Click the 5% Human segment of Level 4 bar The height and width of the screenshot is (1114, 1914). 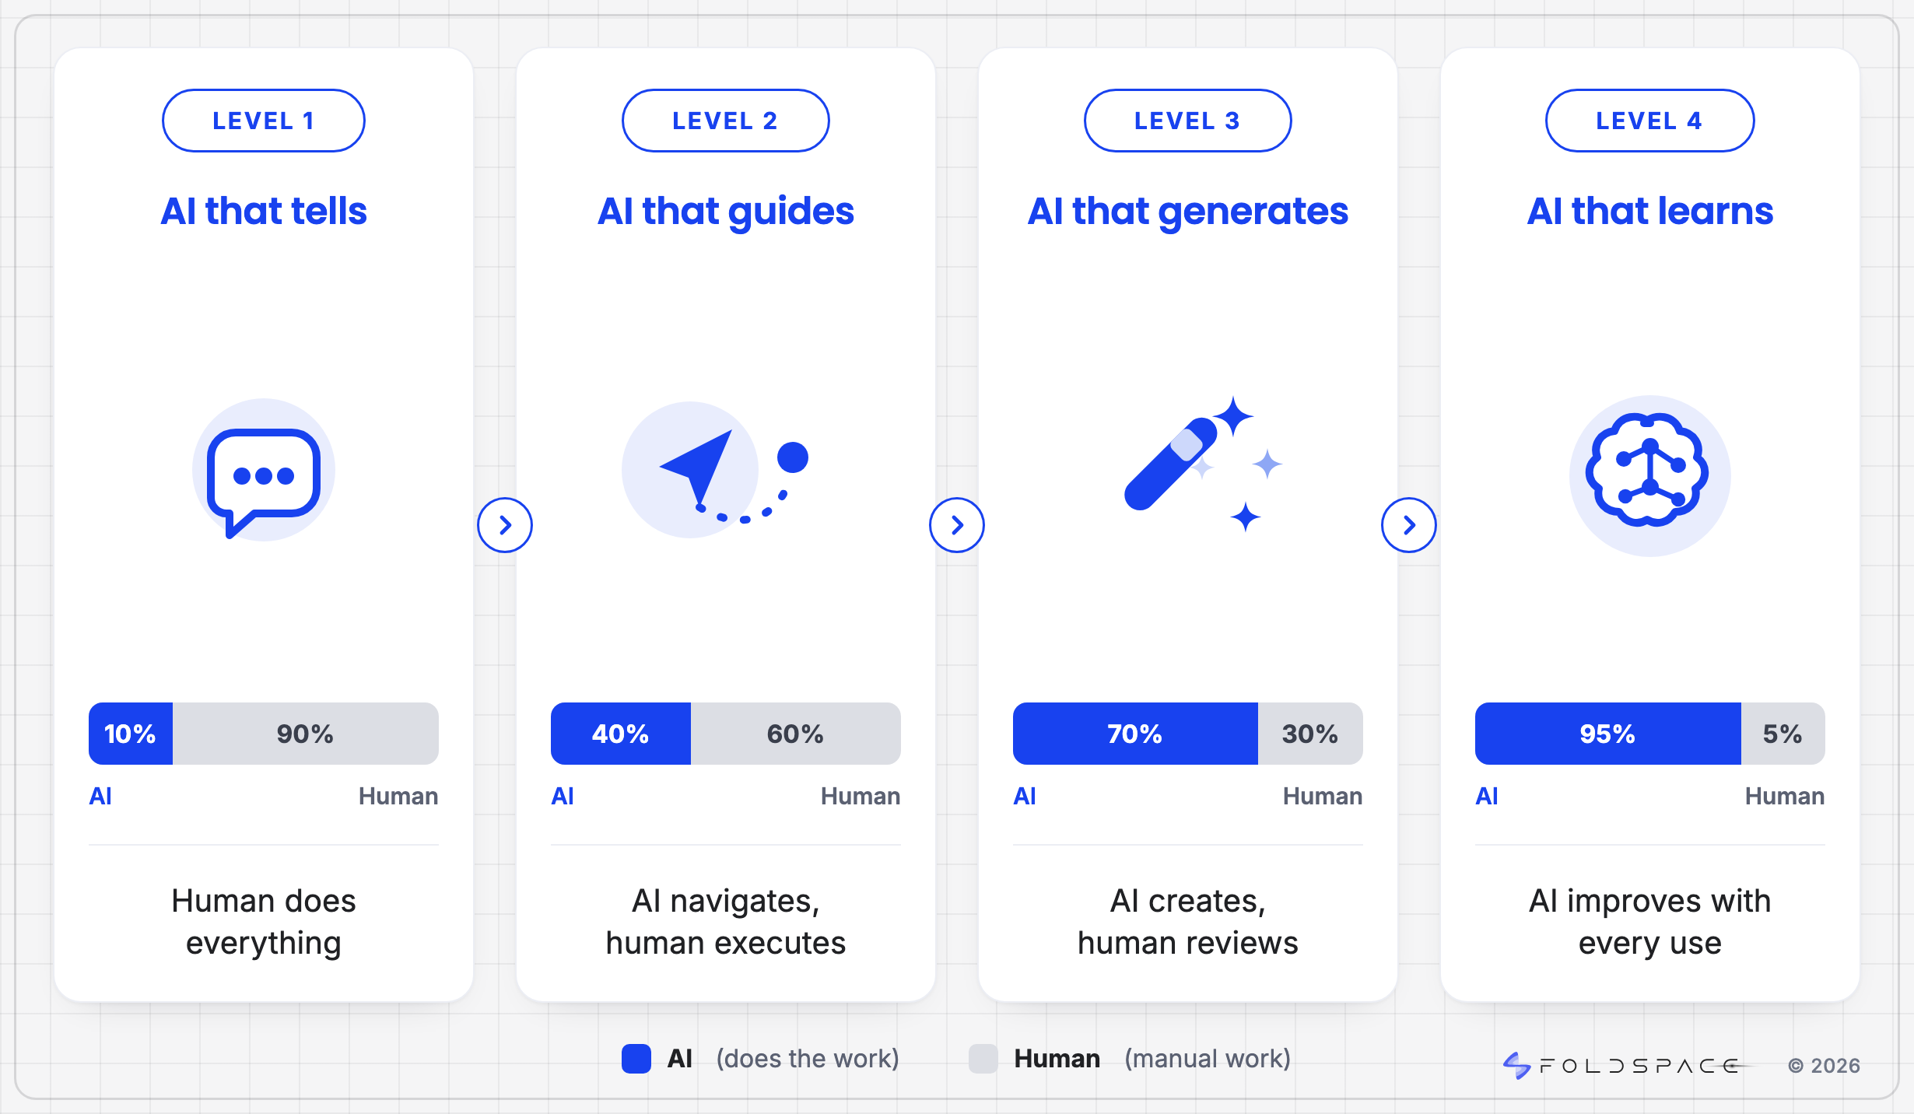[1783, 734]
